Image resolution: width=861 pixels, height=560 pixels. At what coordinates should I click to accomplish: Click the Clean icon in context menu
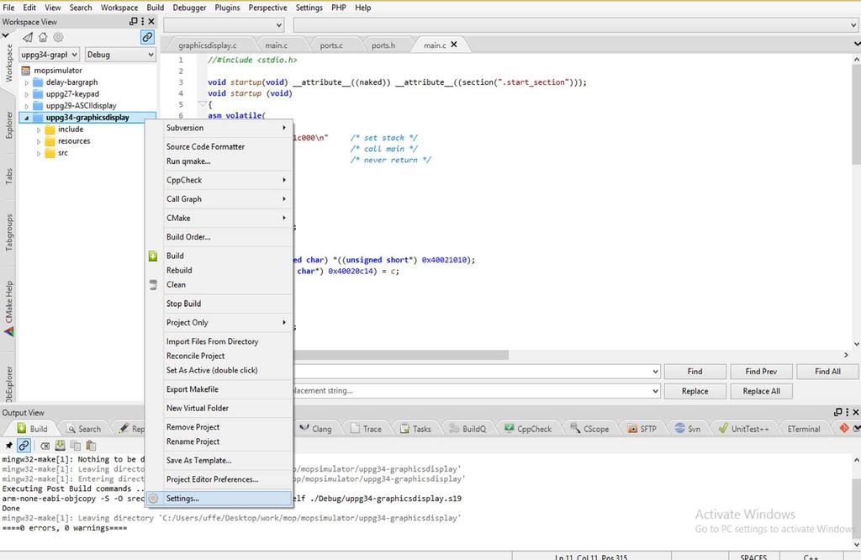coord(153,284)
